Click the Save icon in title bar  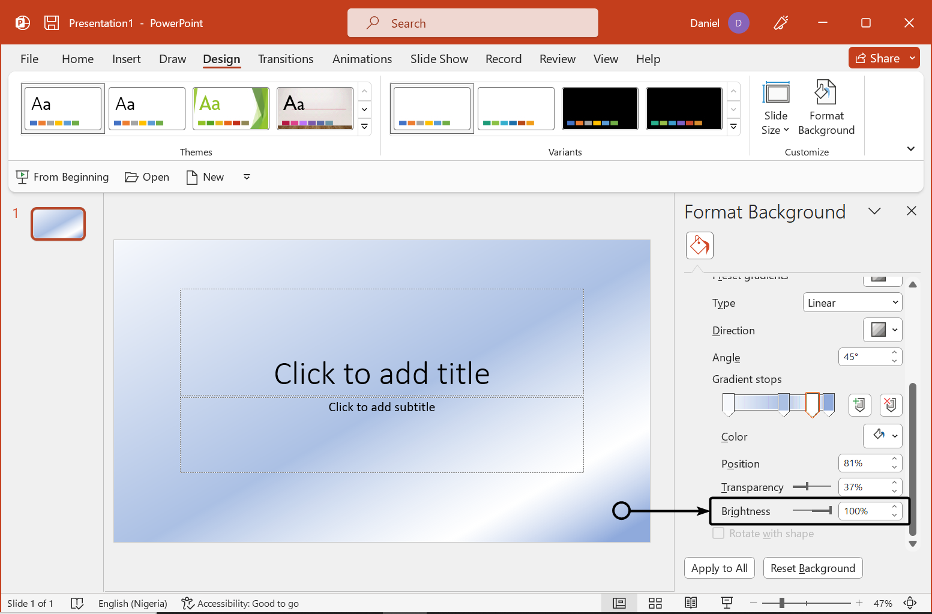52,23
